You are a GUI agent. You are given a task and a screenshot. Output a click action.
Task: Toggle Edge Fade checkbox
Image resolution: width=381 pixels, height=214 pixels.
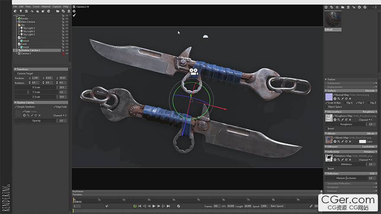(55, 107)
